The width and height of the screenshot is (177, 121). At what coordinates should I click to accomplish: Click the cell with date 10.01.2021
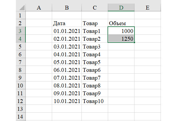(67, 101)
